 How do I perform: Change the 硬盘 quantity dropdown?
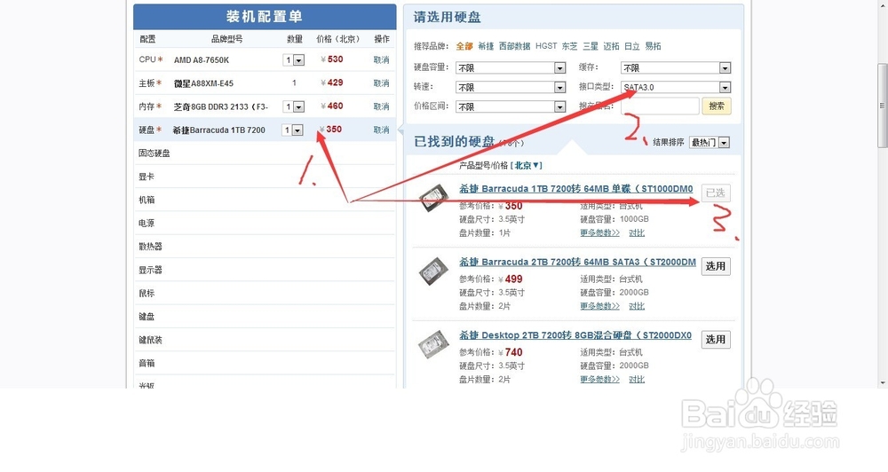click(x=293, y=130)
